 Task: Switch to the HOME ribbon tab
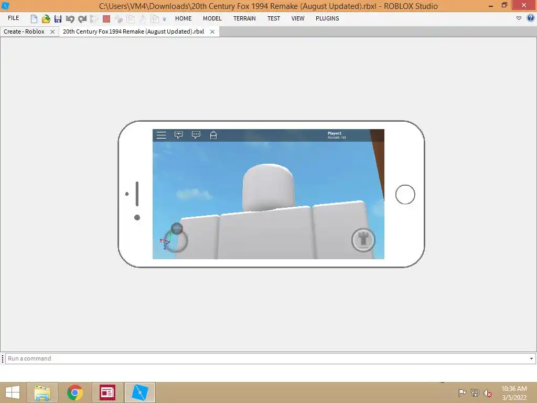(183, 18)
